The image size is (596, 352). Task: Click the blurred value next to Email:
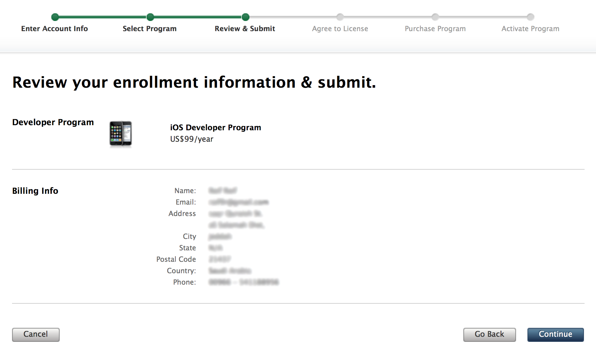click(239, 202)
